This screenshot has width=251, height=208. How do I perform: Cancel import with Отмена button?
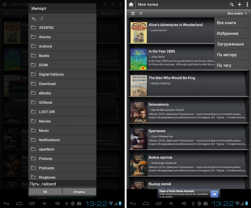coord(79,192)
